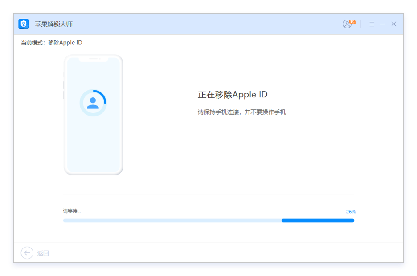Click the 当前模式: 移除Apple ID label

52,43
